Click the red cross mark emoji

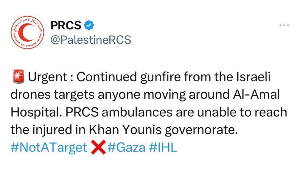point(98,147)
